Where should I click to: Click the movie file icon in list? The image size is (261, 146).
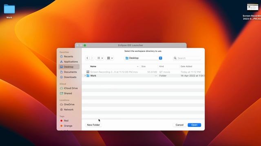(x=88, y=72)
